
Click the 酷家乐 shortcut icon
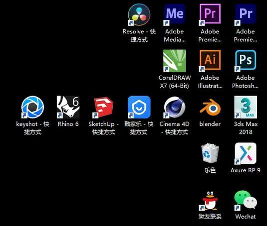click(139, 107)
